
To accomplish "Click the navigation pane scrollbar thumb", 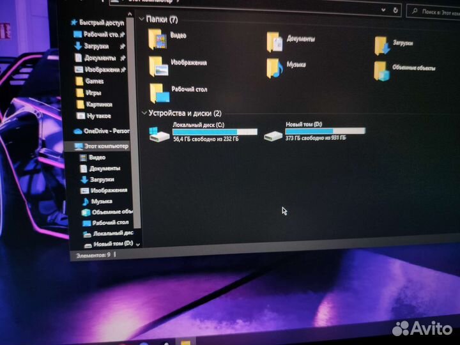I will [x=135, y=122].
